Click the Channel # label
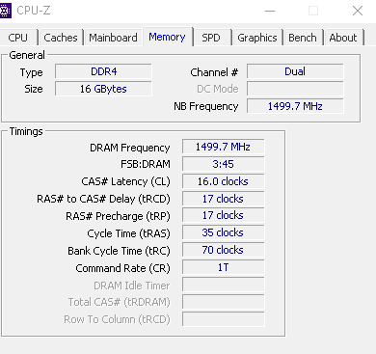376x354 pixels. pos(214,72)
